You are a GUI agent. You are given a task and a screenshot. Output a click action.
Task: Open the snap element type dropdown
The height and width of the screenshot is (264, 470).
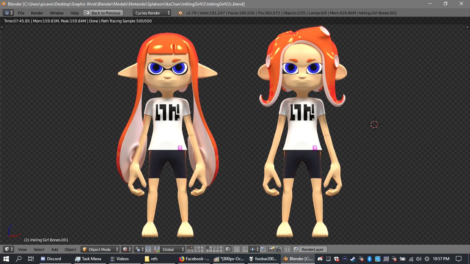254,249
